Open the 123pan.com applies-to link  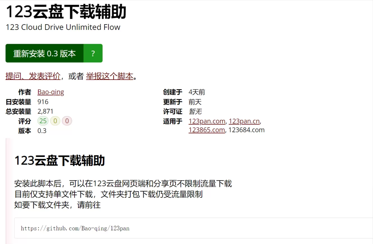tap(207, 121)
